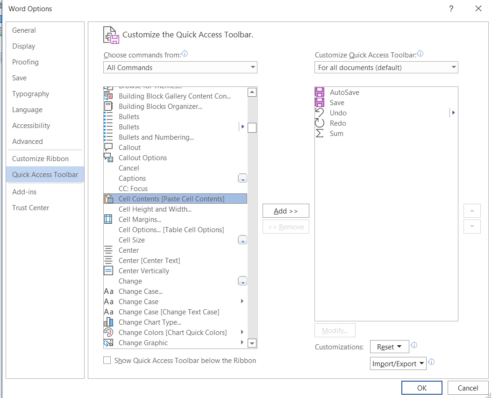This screenshot has width=492, height=398.
Task: Click the Change Colors palette icon
Action: 108,333
